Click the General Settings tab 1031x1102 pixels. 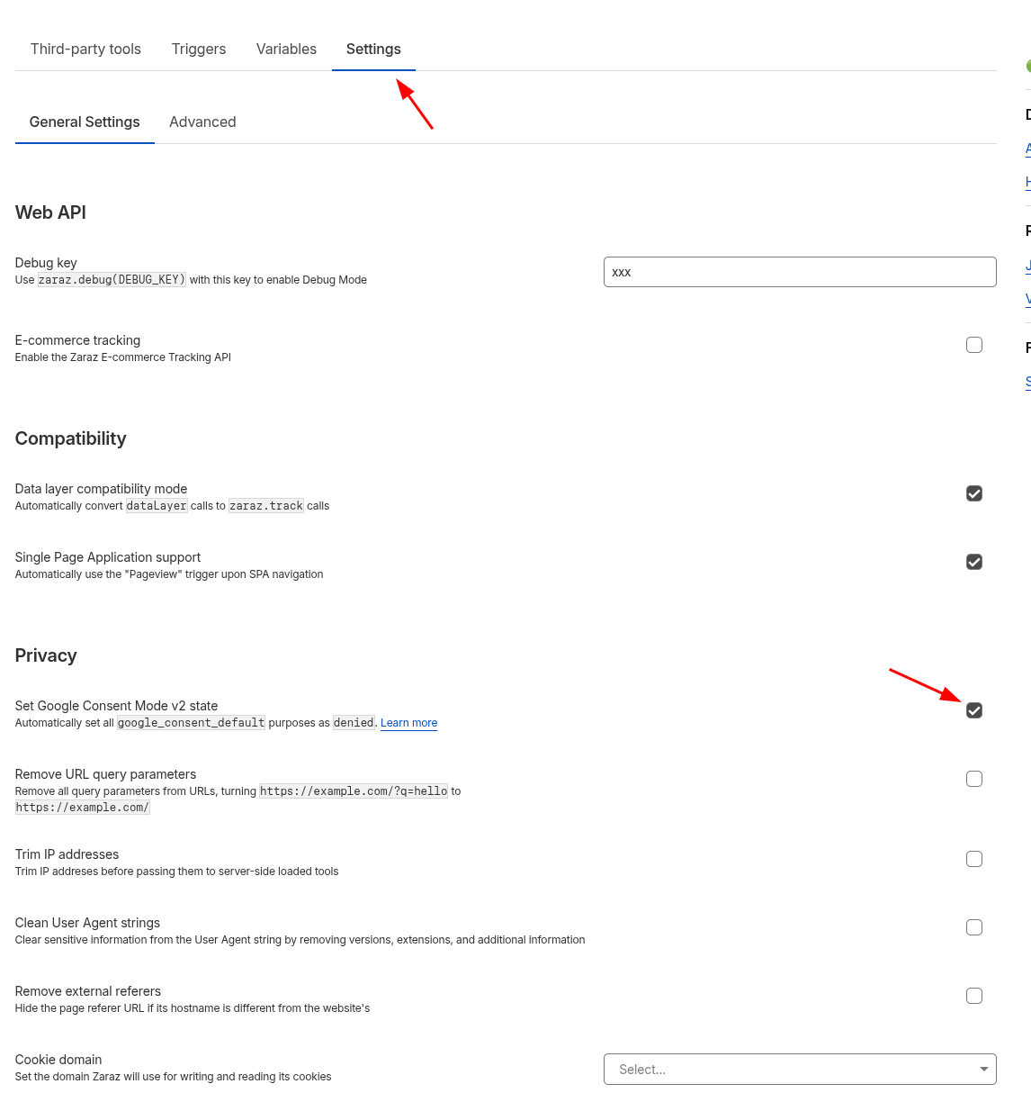(x=85, y=122)
